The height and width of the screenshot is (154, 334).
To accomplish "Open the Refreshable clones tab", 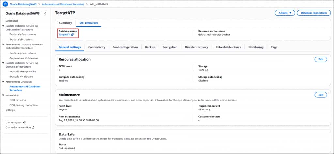I will [228, 47].
